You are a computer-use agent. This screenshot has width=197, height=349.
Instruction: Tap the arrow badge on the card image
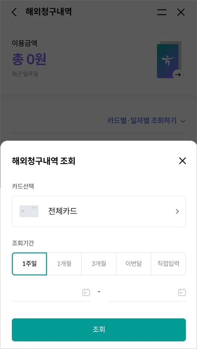(x=178, y=75)
